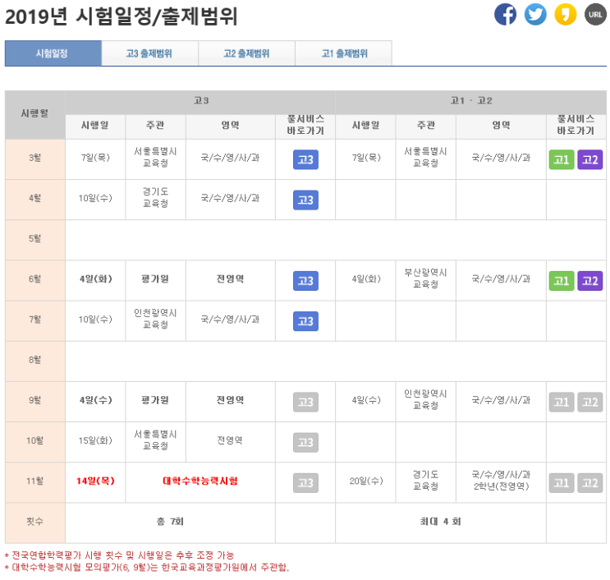Open the blue 고3 button for 6월

(x=305, y=281)
